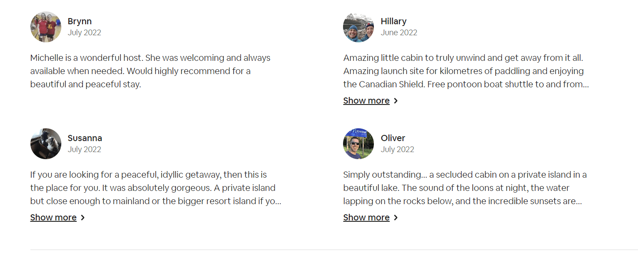Click the chevron arrow beside Hillary's Show more
Image resolution: width=638 pixels, height=261 pixels.
(396, 101)
